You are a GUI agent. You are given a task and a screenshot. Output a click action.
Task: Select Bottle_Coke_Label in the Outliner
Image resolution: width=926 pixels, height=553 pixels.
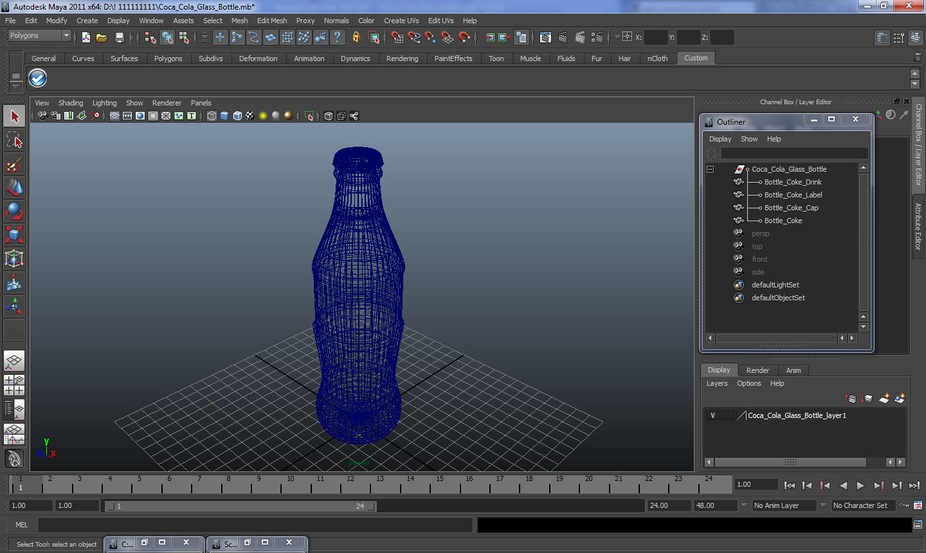[x=793, y=195]
